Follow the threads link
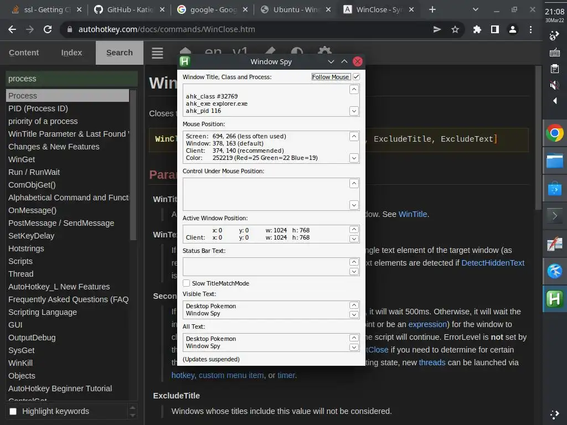Screen dimensions: 567x425 (432, 362)
